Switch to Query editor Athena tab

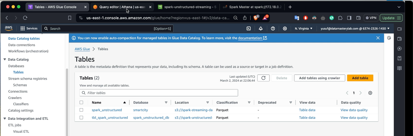coord(122,7)
